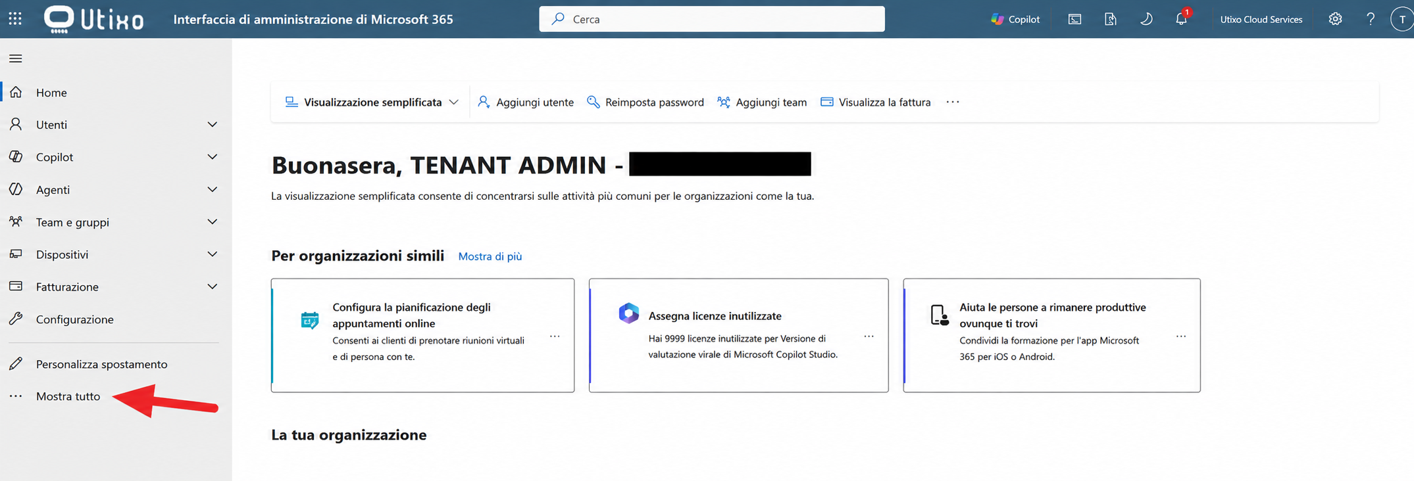
Task: Click Aggiungi team
Action: click(762, 102)
